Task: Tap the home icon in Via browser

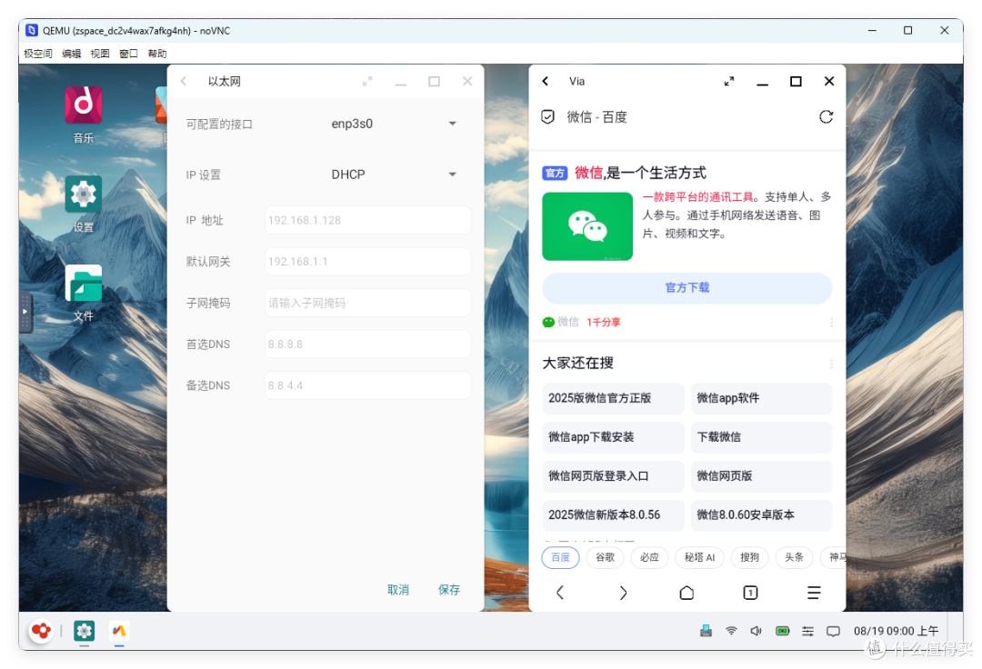Action: point(686,592)
